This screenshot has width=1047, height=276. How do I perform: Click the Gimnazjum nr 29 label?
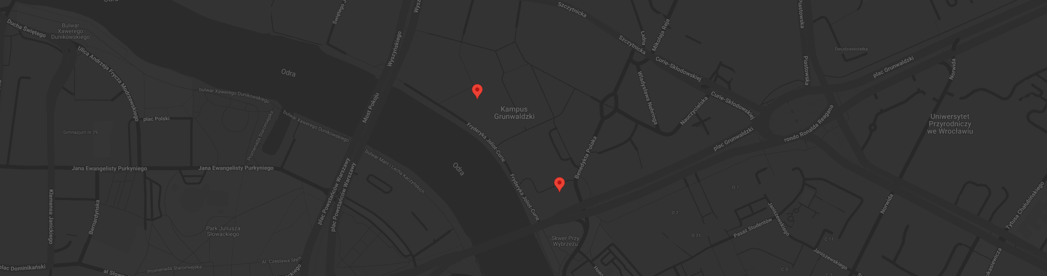81,132
